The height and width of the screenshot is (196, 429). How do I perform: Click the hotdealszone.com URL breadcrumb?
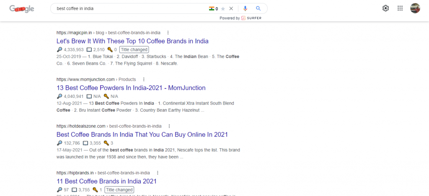click(x=109, y=126)
